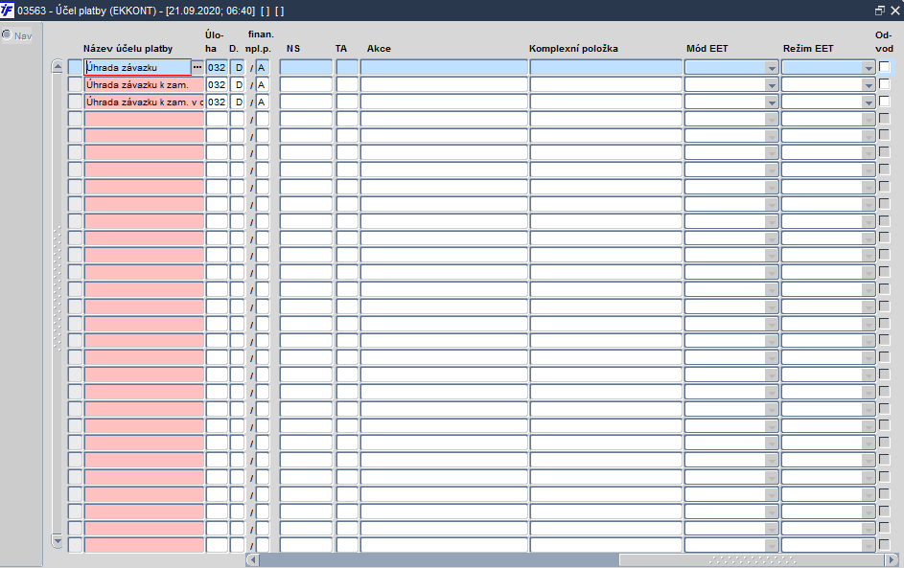Click Komplexní položka field in Úhrada závazku k zam. row

click(606, 84)
